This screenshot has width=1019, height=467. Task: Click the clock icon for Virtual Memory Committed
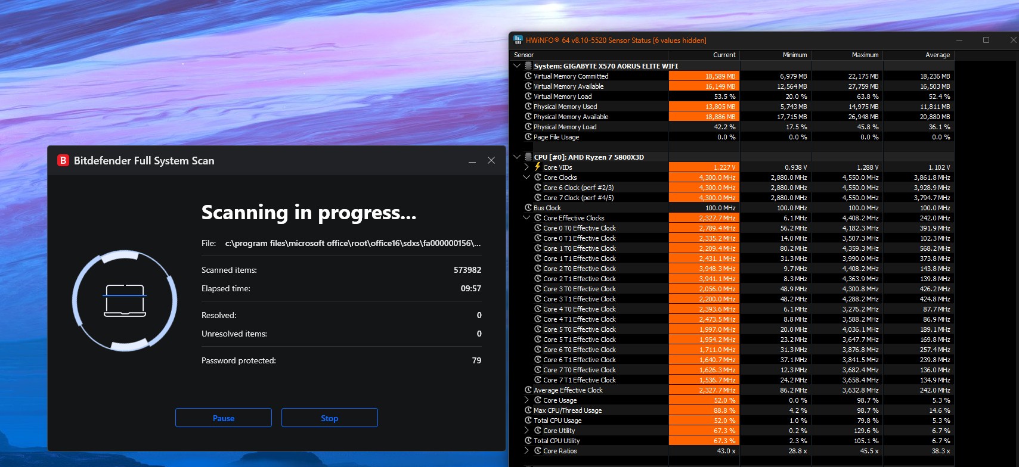528,76
